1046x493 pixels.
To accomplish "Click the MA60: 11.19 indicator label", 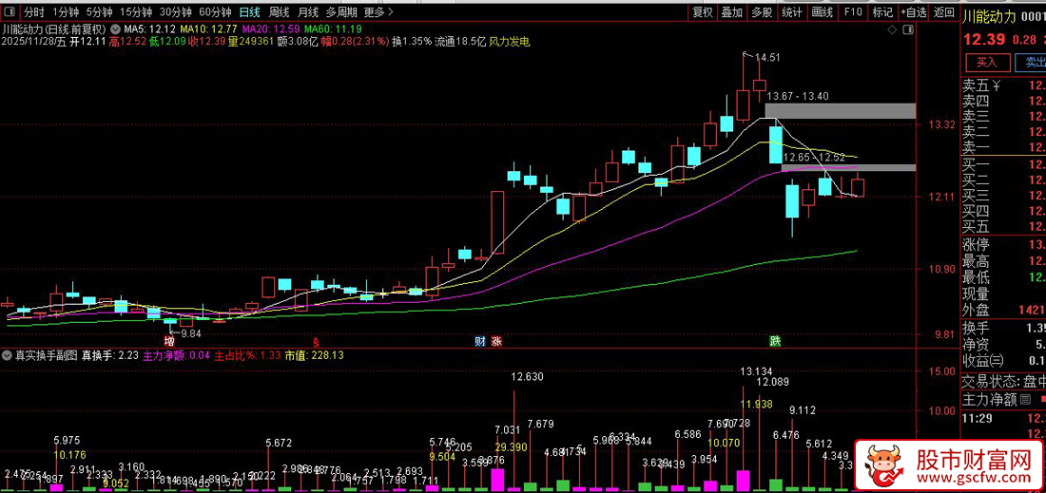I will tap(333, 29).
